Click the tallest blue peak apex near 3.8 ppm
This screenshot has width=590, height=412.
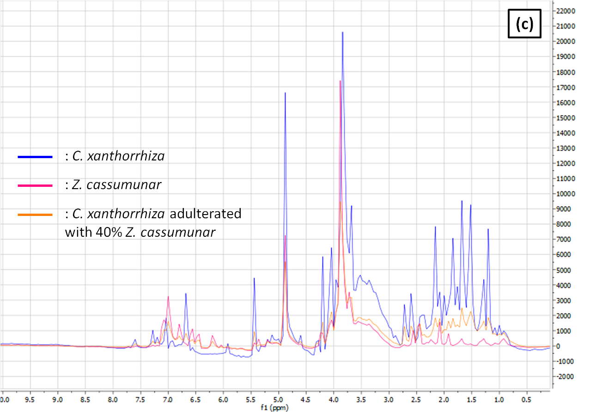click(342, 32)
